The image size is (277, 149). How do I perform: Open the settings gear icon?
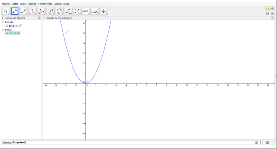[x=272, y=13]
